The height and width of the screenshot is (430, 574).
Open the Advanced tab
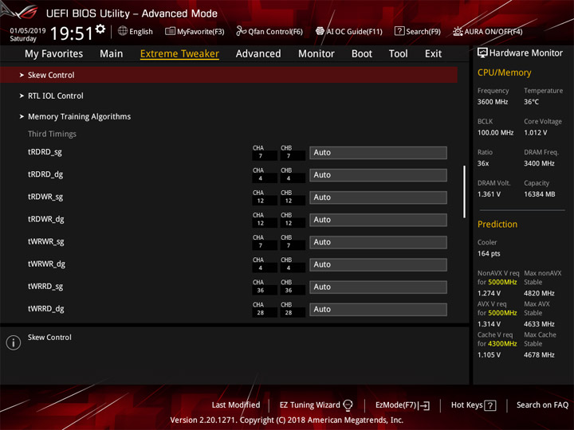click(x=258, y=54)
